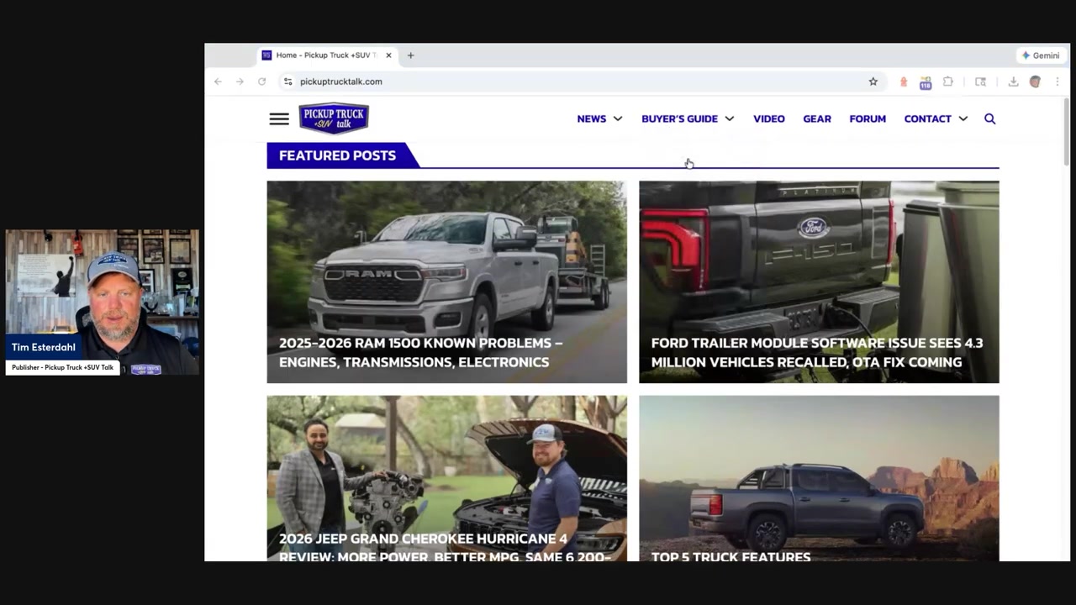Bookmark this page with the star icon
Image resolution: width=1076 pixels, height=605 pixels.
pyautogui.click(x=873, y=82)
